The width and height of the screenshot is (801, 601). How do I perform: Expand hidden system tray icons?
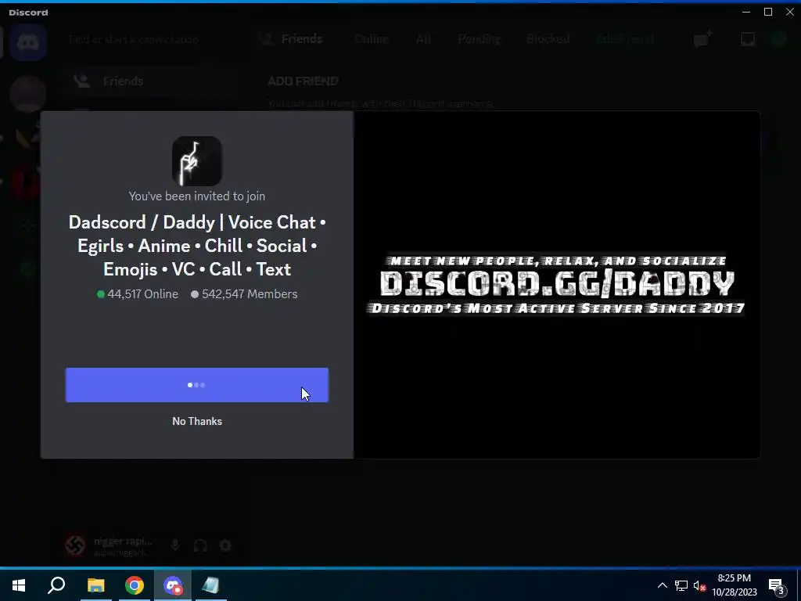[x=662, y=585]
